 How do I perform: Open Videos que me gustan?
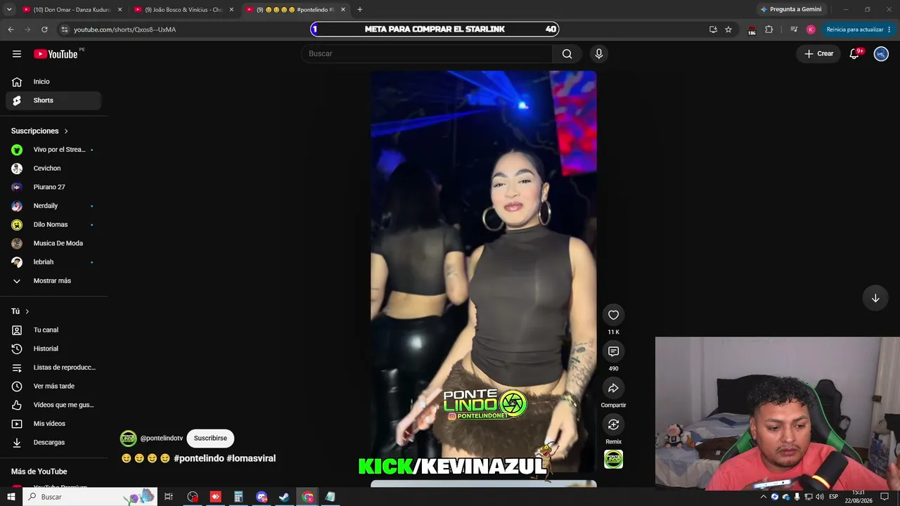53,405
